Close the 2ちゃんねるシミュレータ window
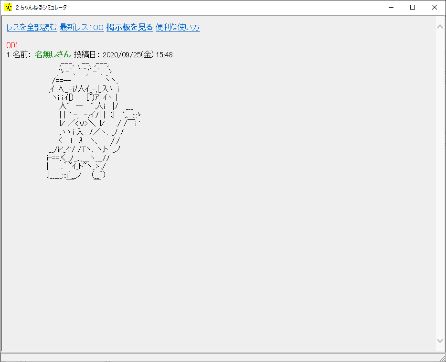Viewport: 446px width, 362px height. coord(435,7)
